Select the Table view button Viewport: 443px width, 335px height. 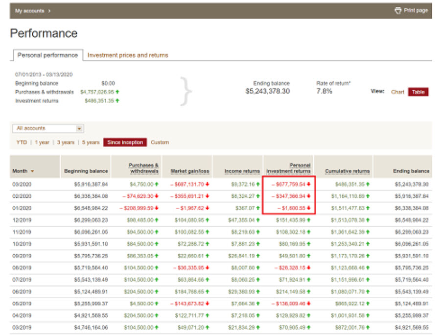(418, 92)
